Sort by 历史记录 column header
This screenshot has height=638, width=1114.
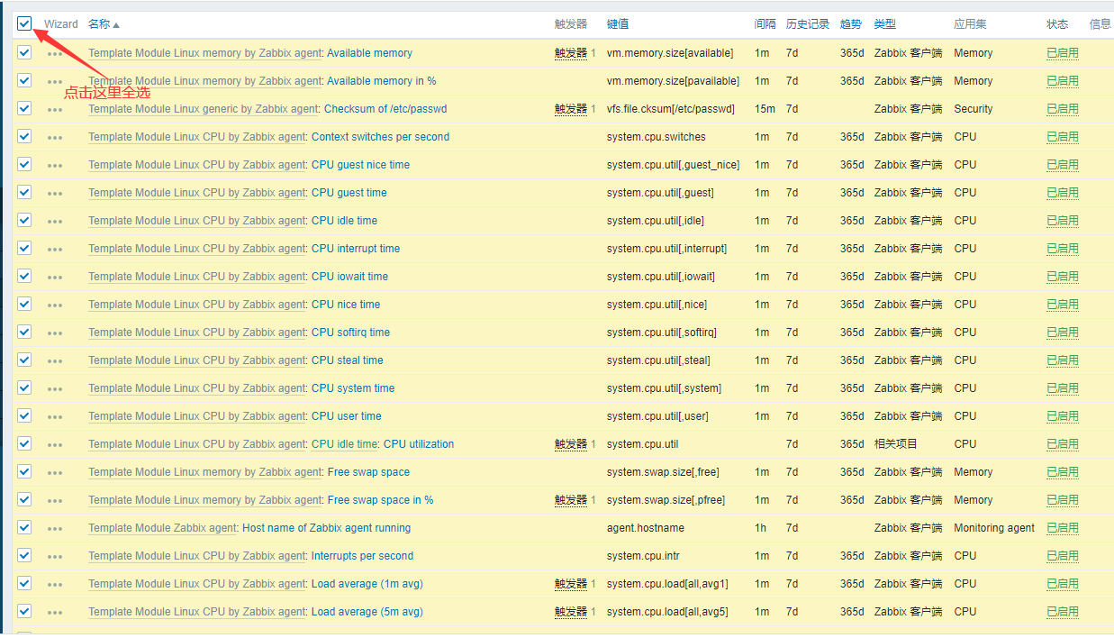click(x=808, y=24)
